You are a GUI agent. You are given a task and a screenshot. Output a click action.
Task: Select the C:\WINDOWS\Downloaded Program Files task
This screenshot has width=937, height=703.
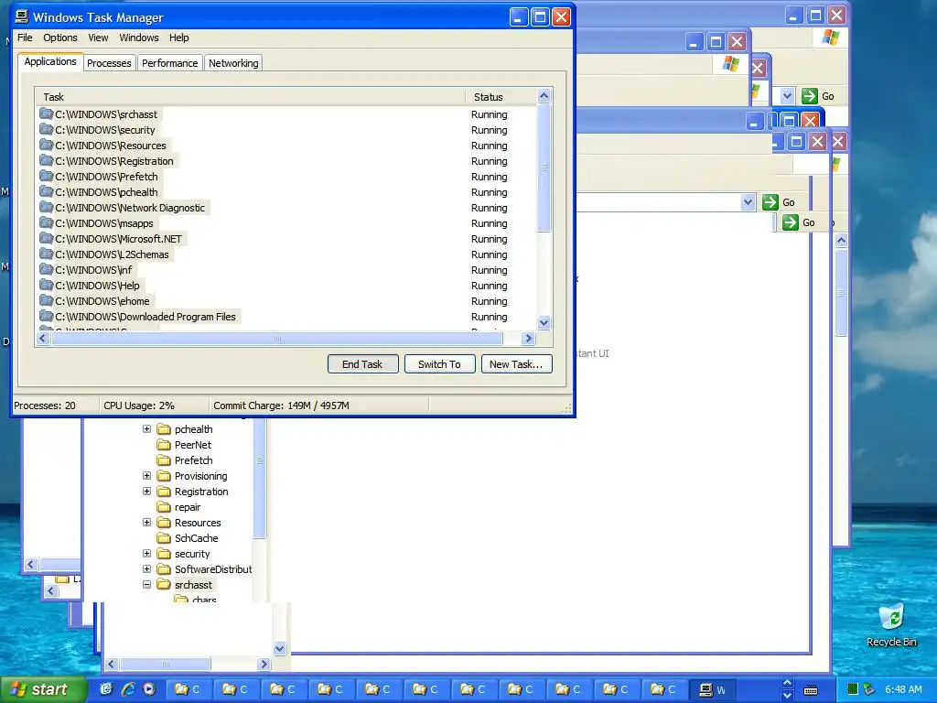click(286, 316)
